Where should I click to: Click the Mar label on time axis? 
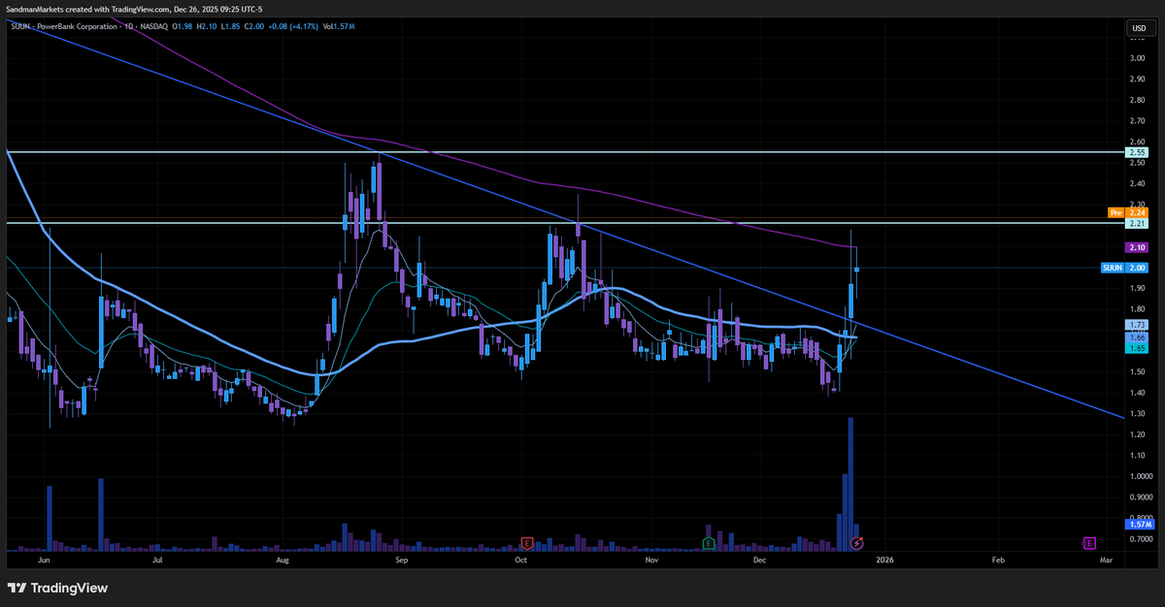point(1106,559)
